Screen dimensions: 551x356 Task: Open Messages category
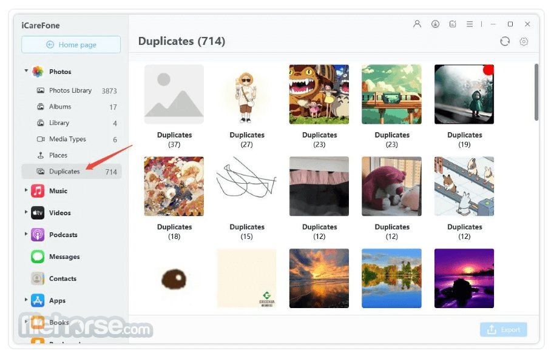65,257
